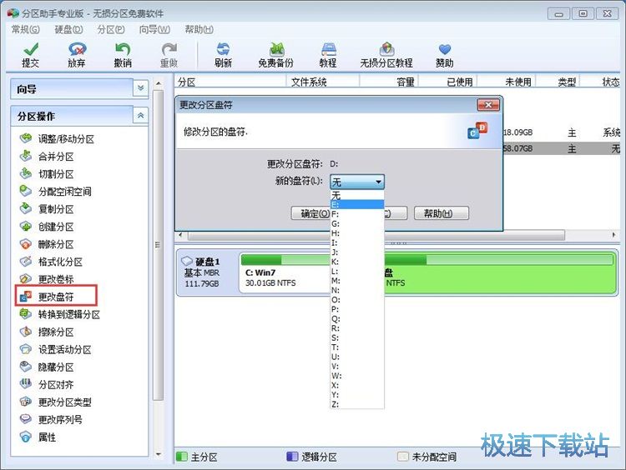Open the 向导(W) menu
Image resolution: width=626 pixels, height=470 pixels.
tap(154, 29)
